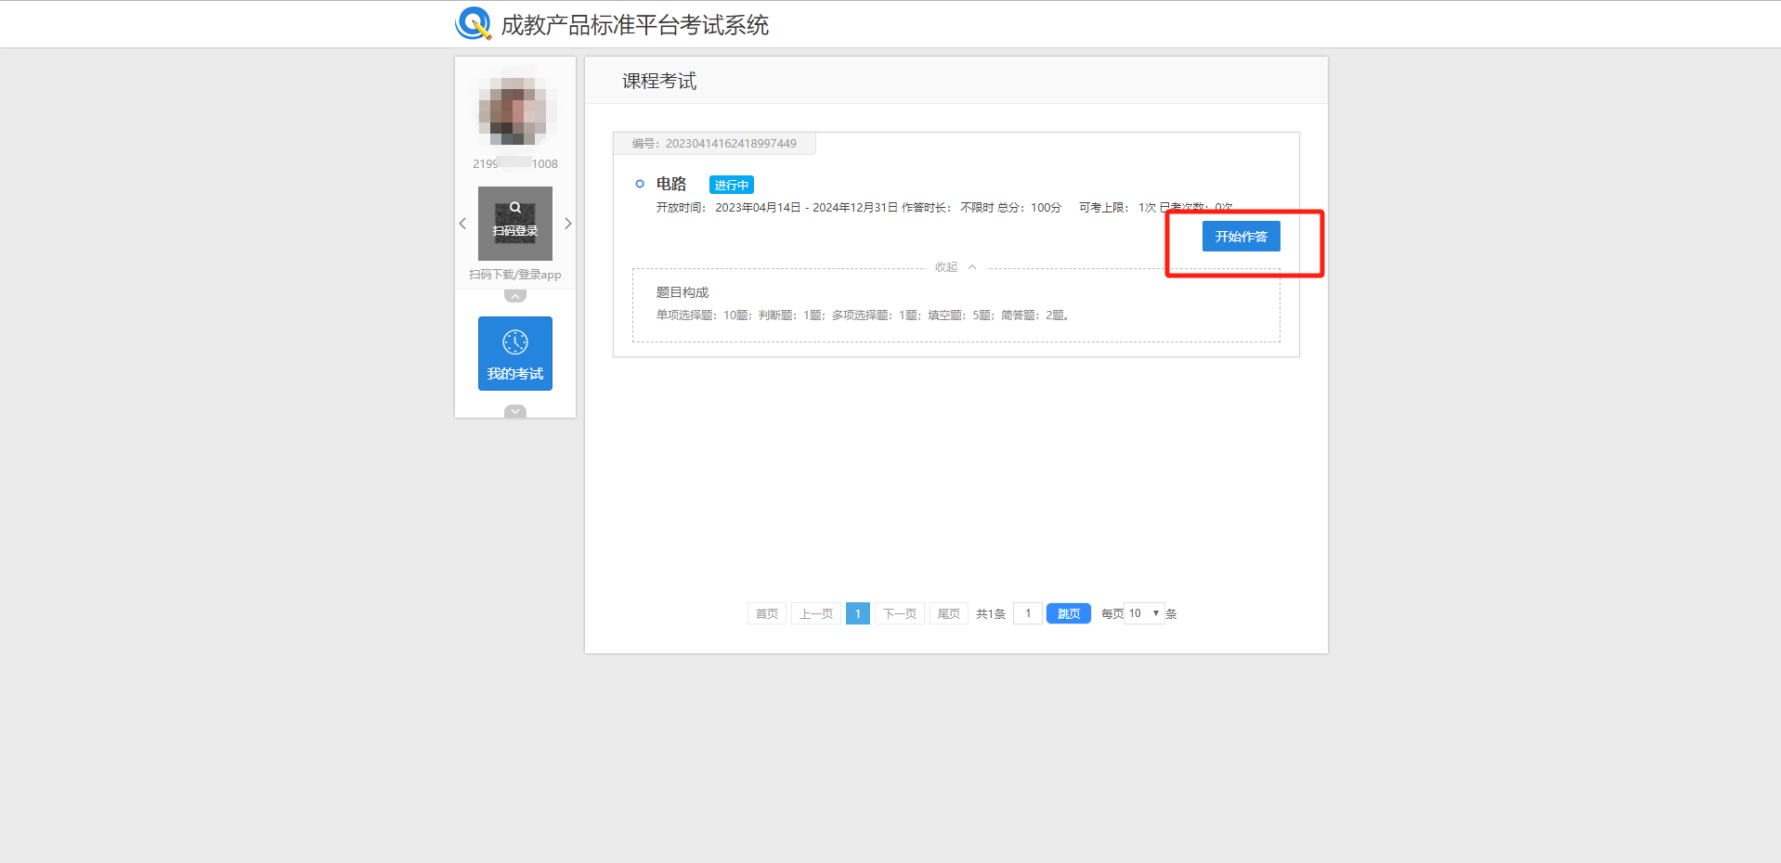The width and height of the screenshot is (1781, 863).
Task: Click the page number input field
Action: [1027, 613]
